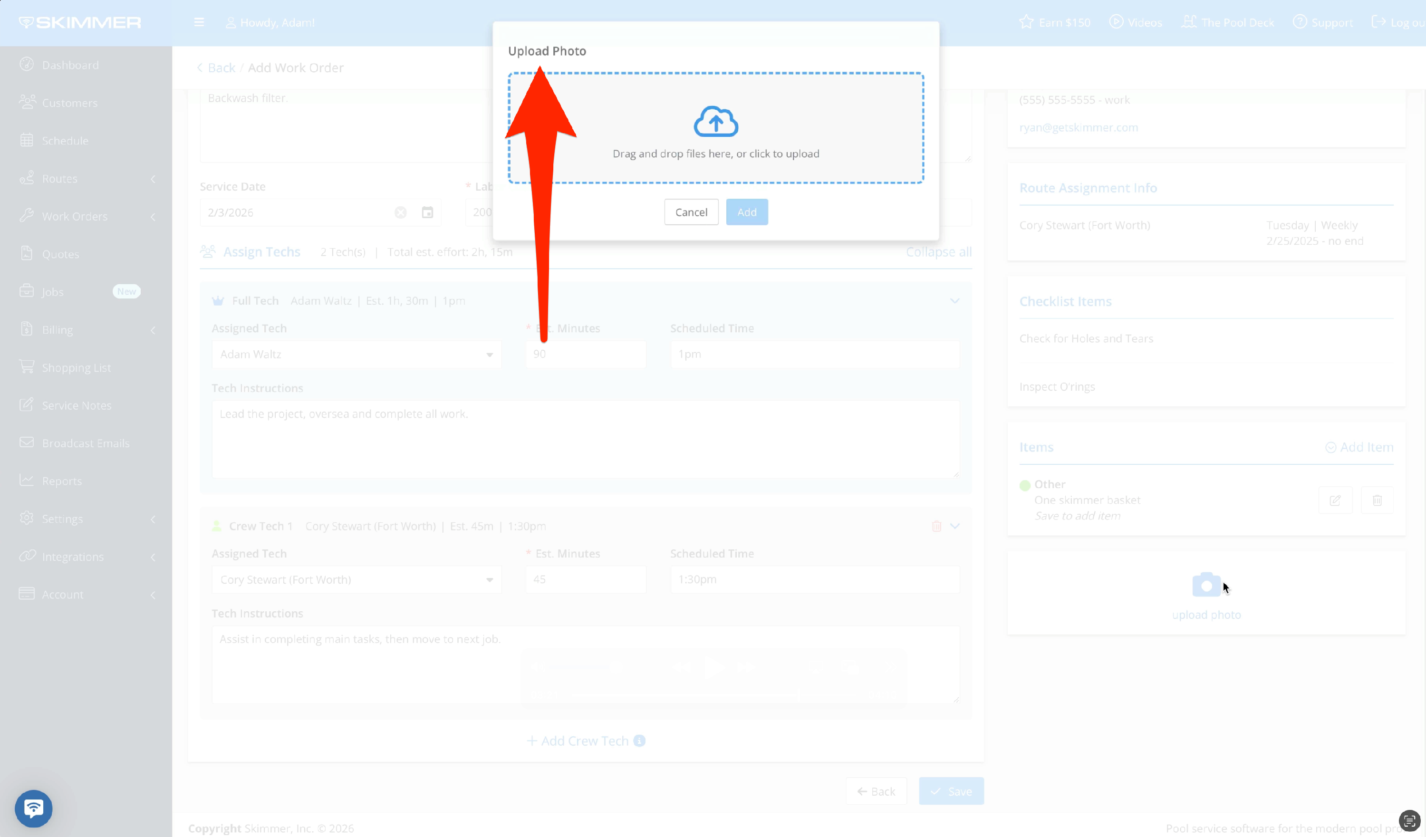The image size is (1426, 837).
Task: Click the cloud upload icon
Action: point(716,121)
